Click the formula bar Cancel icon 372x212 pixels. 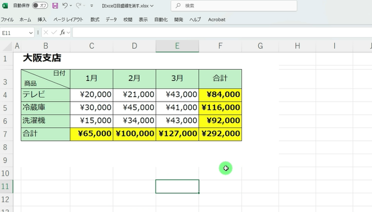[x=46, y=33]
